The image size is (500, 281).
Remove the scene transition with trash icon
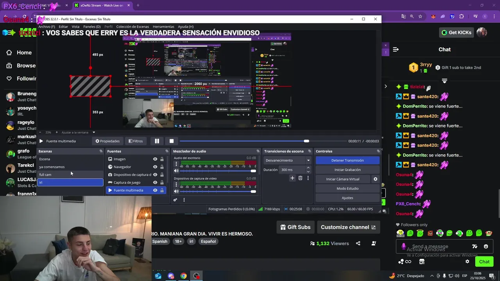tap(300, 178)
